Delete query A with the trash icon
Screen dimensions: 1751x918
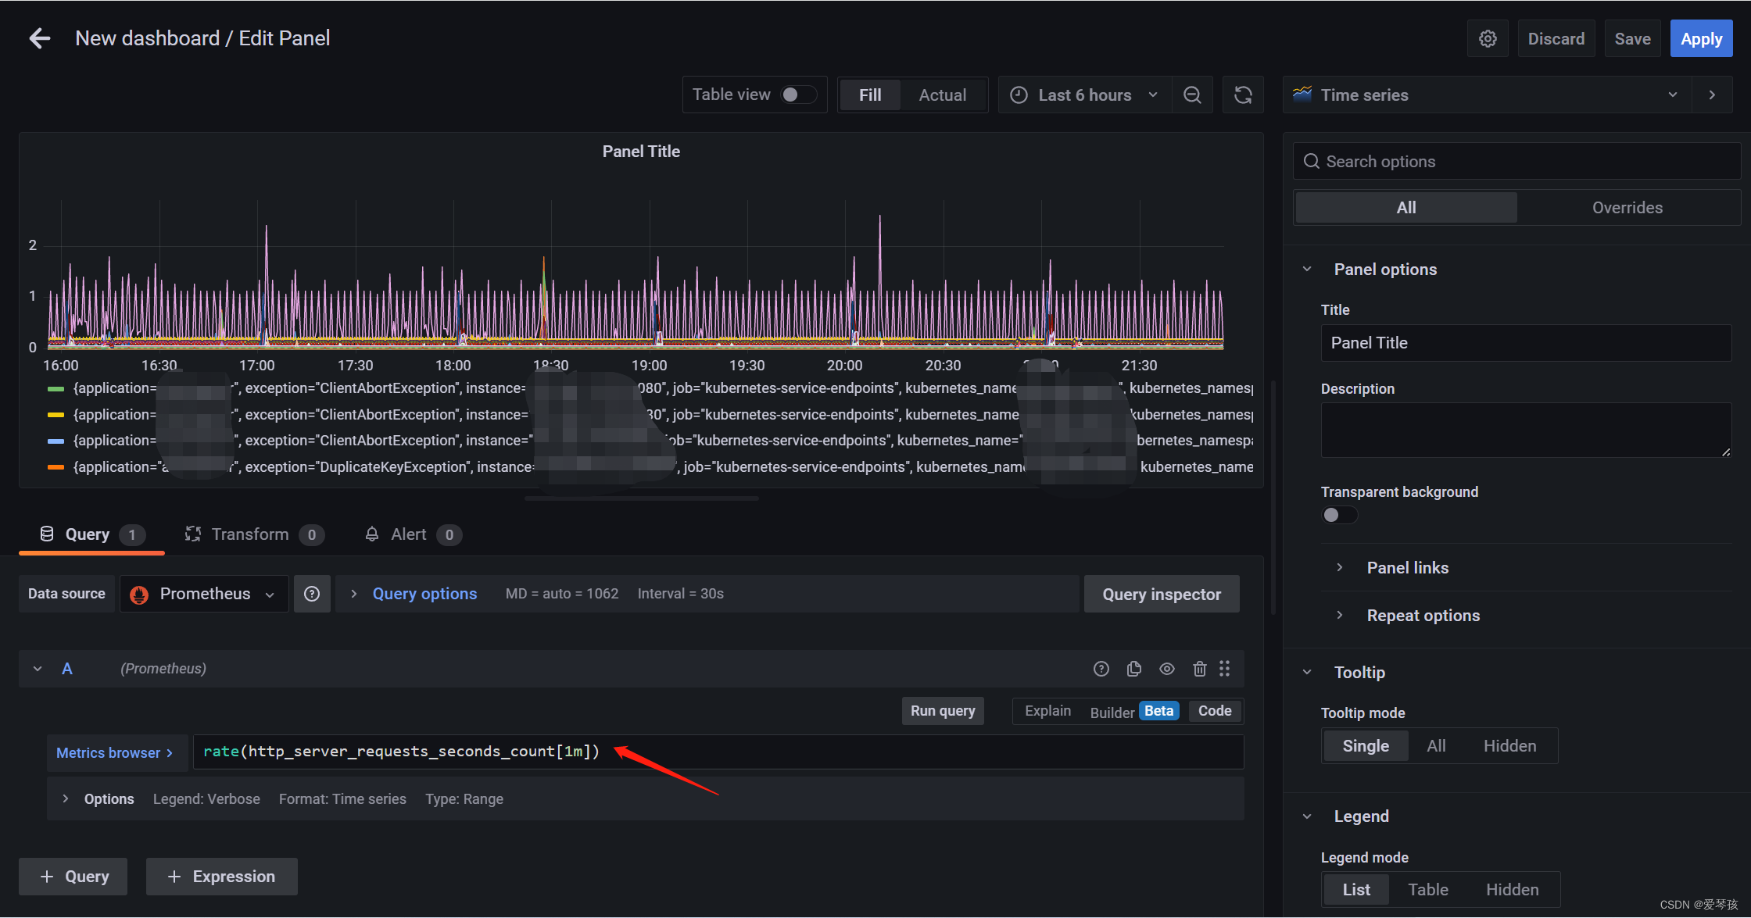pyautogui.click(x=1200, y=669)
